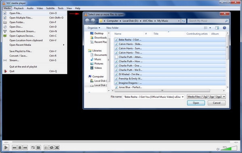Choose Open Folder... menu entry

(35, 22)
